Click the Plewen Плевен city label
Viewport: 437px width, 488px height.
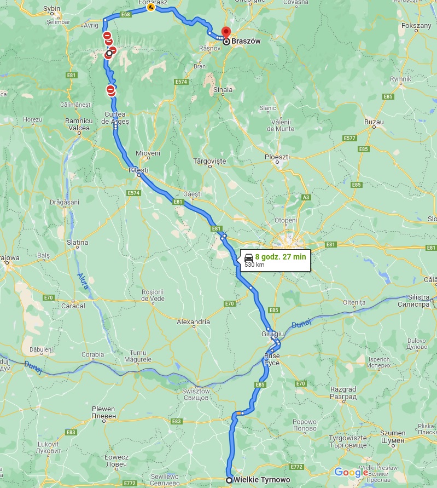point(104,412)
